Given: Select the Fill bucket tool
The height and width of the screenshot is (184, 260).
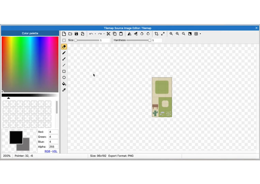Looking at the screenshot, I should pyautogui.click(x=64, y=84).
